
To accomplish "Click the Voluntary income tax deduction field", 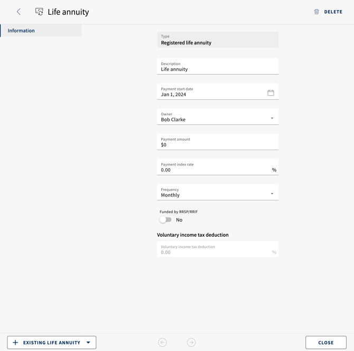I will point(218,250).
